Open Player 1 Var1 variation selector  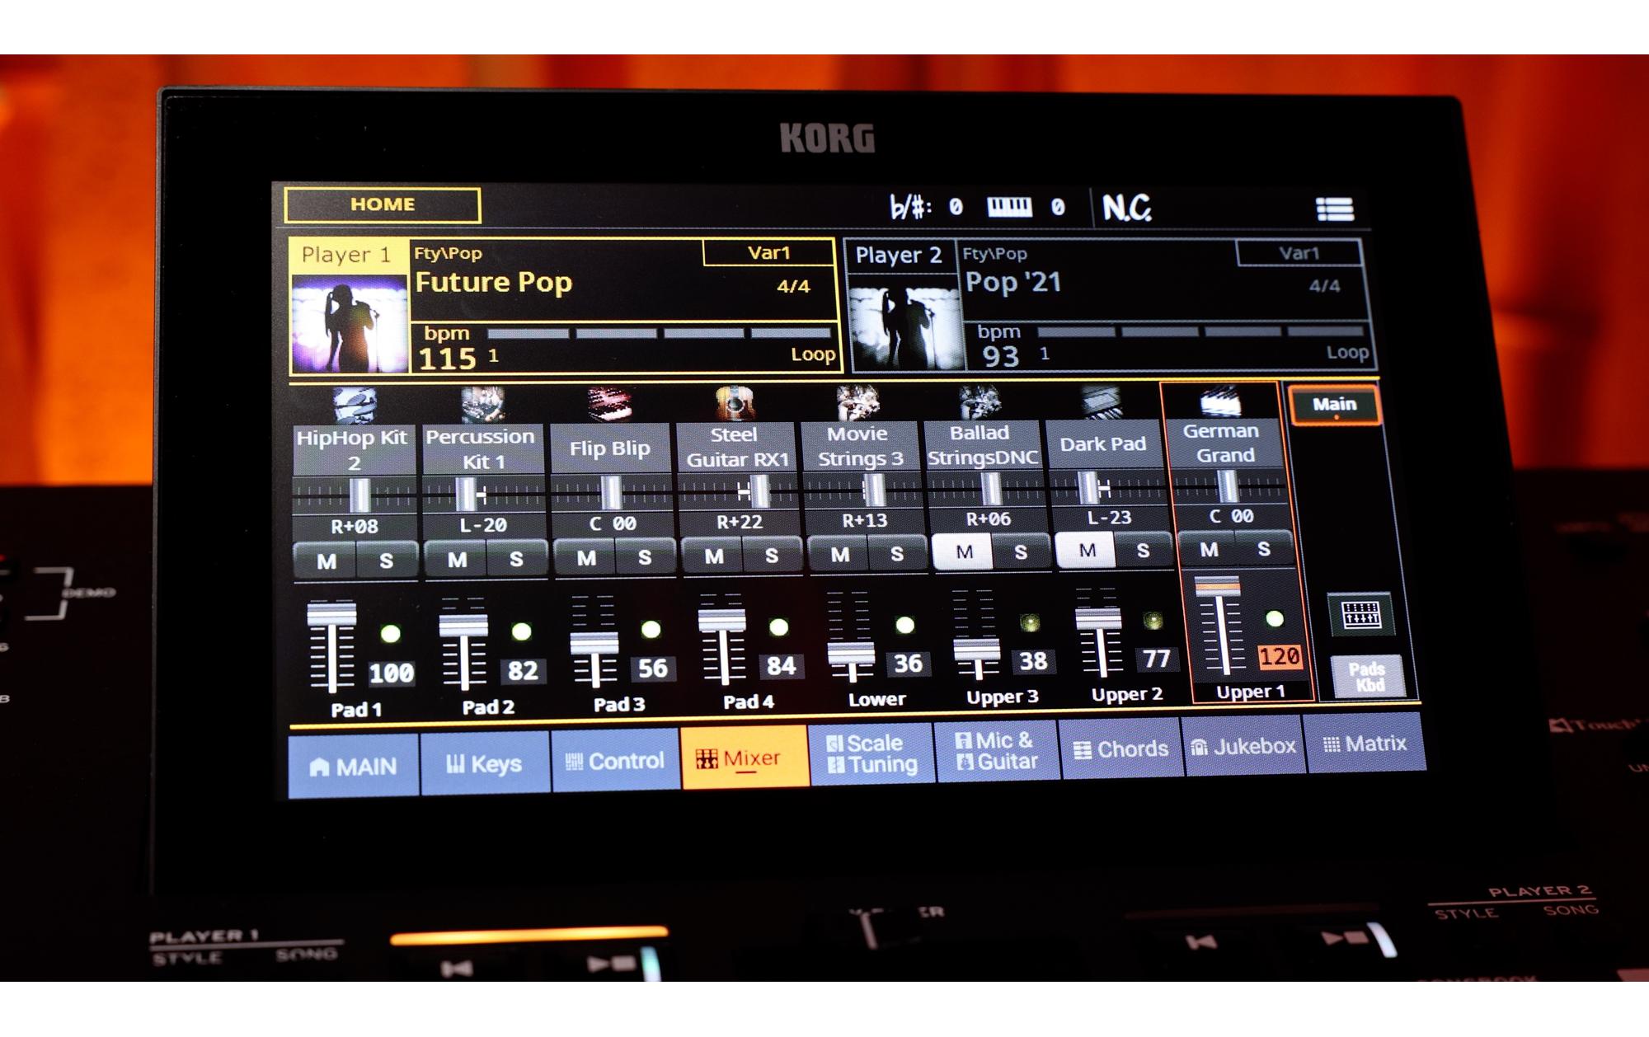pyautogui.click(x=768, y=252)
